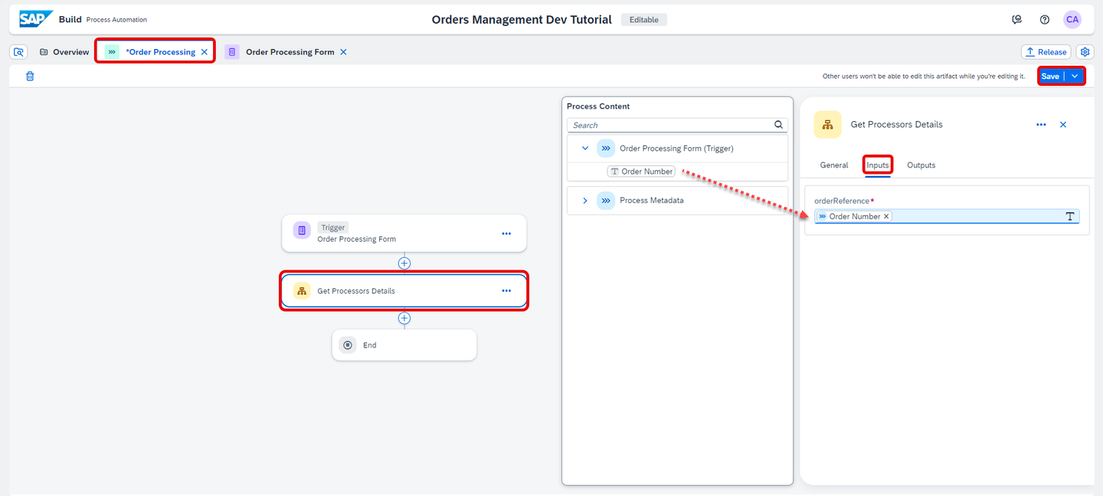Open side panel three-dot options menu
Viewport: 1103px width, 496px height.
(1041, 124)
